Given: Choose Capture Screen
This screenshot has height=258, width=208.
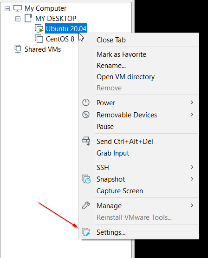Looking at the screenshot, I should point(139,191).
